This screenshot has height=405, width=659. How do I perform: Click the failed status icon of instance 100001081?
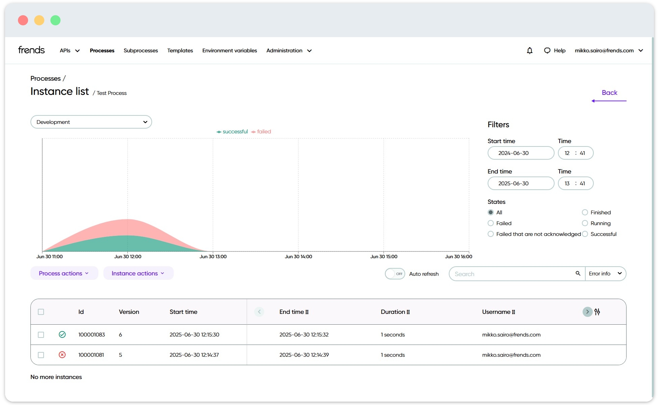click(62, 355)
